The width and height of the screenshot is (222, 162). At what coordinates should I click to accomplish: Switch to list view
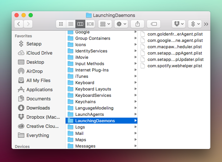(71, 24)
